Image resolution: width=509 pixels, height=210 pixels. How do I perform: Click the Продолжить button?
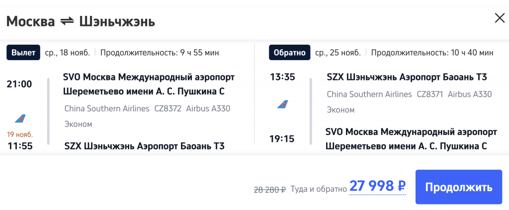(459, 187)
